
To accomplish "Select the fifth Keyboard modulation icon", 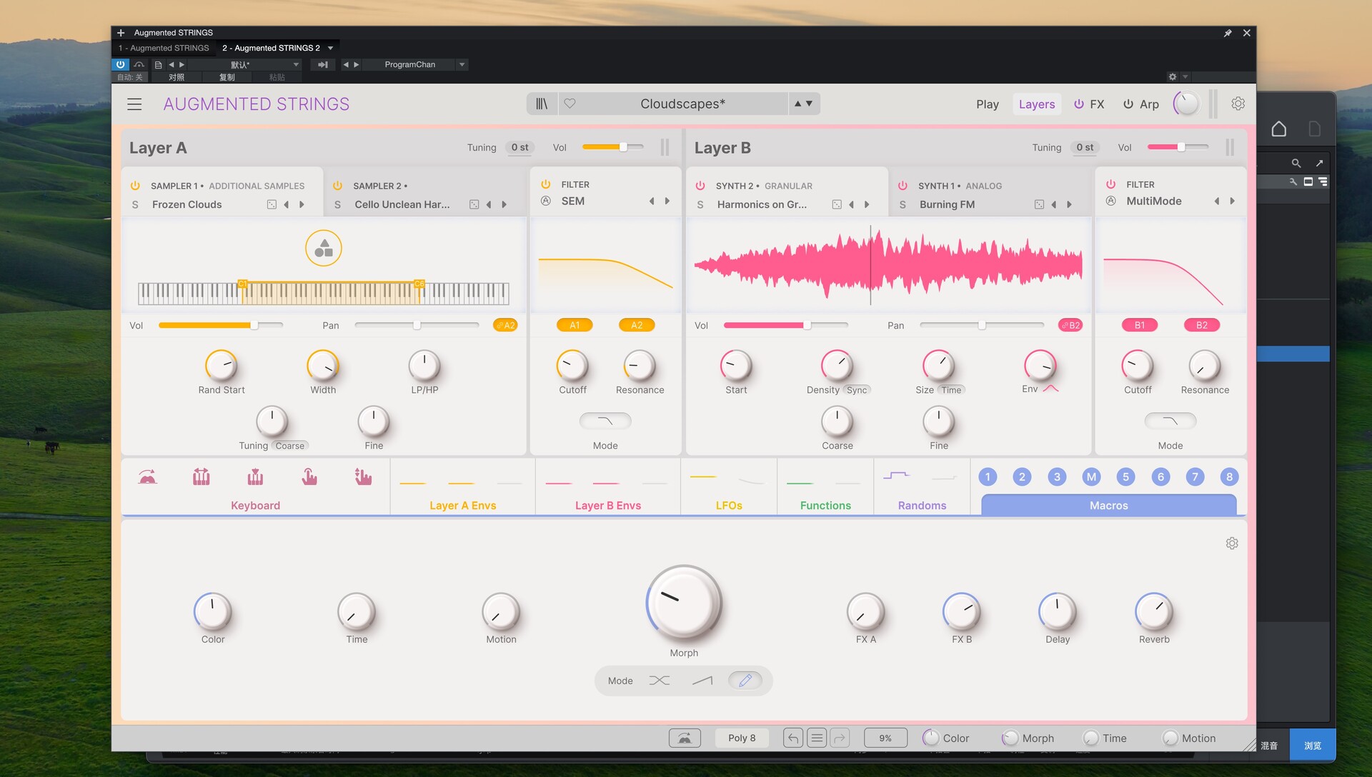I will tap(363, 477).
